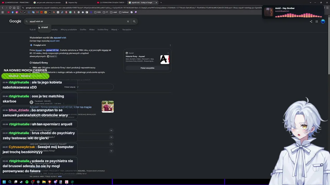
Task: Open Task View from the taskbar
Action: [15, 182]
